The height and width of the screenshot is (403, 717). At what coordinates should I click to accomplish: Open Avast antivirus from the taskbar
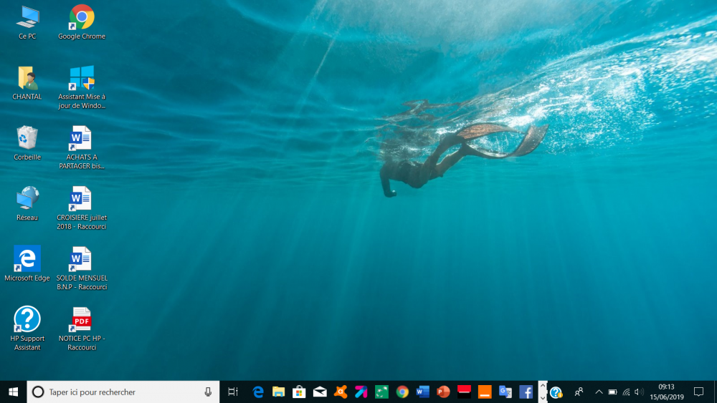(341, 392)
